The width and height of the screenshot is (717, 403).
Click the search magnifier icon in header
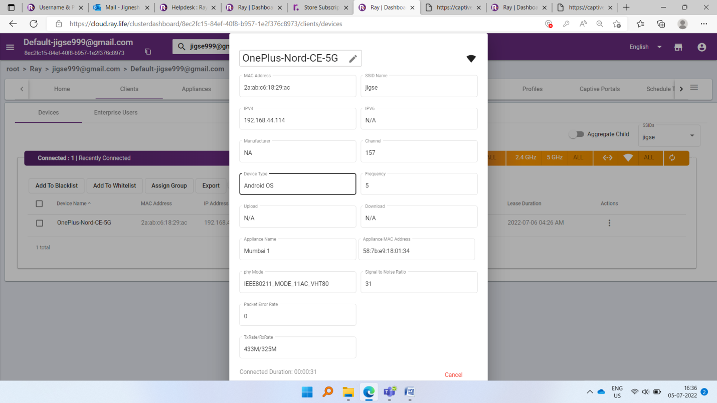tap(182, 47)
